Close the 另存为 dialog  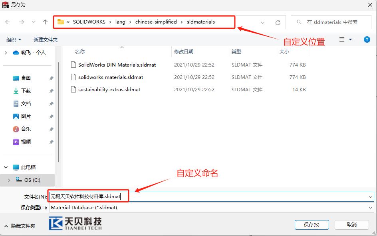point(370,5)
